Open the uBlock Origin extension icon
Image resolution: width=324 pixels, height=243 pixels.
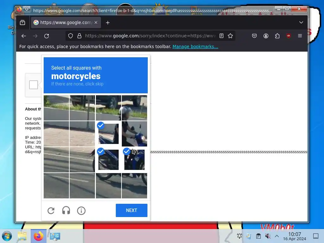(x=289, y=36)
